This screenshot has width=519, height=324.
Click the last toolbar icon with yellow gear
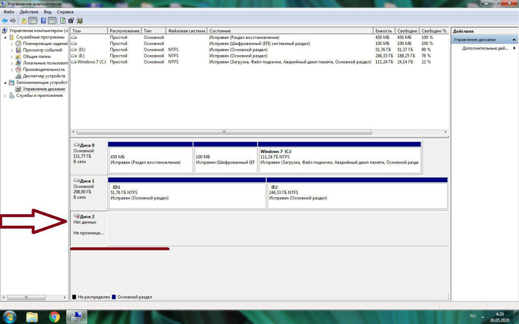[79, 21]
